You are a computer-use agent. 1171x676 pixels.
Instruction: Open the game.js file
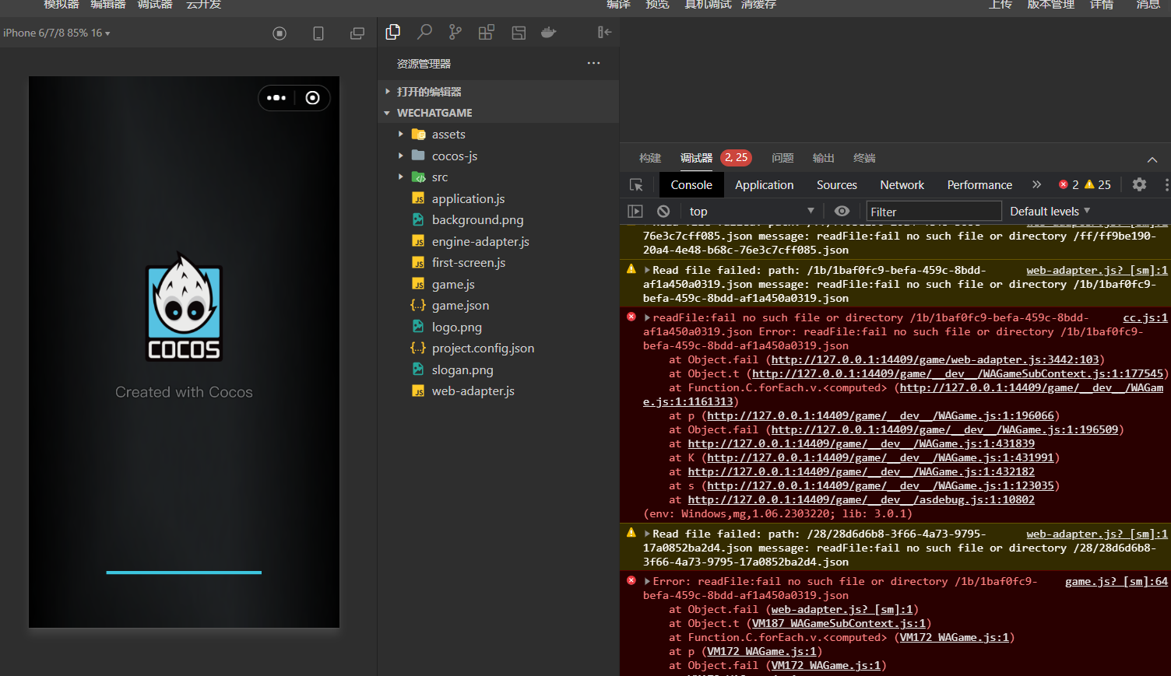[452, 285]
